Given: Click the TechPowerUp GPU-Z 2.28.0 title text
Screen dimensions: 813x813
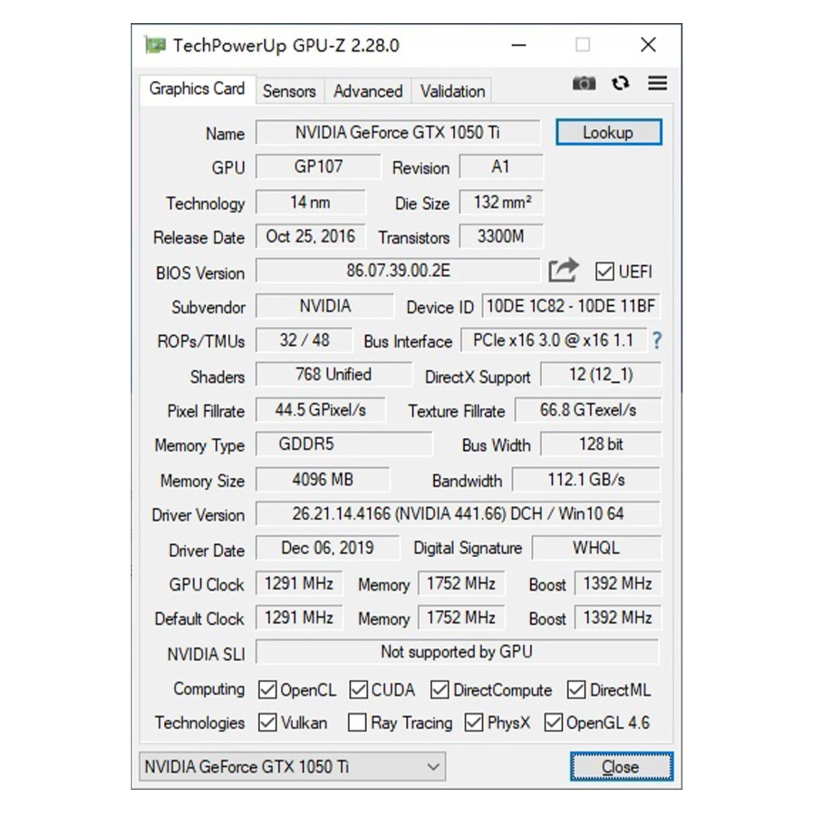Looking at the screenshot, I should (x=286, y=46).
